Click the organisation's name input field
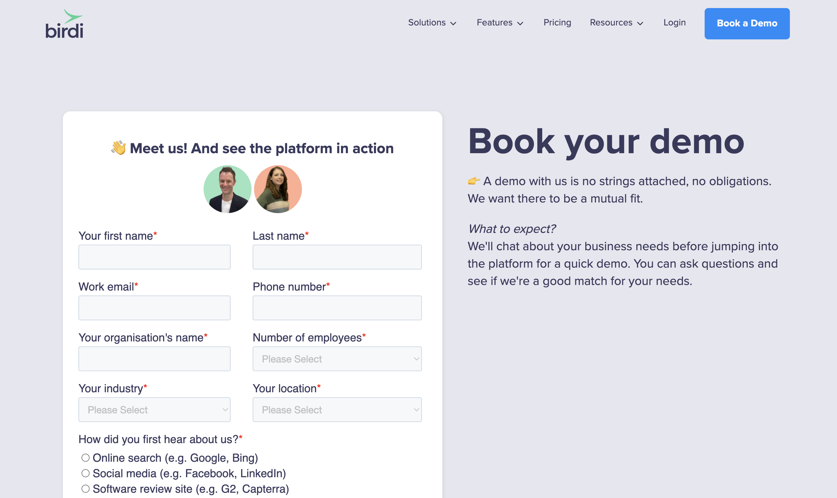Image resolution: width=837 pixels, height=498 pixels. (154, 358)
